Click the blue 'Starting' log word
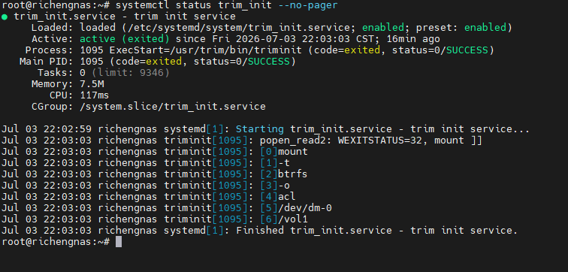Viewport: 568px width, 272px height. coord(260,129)
